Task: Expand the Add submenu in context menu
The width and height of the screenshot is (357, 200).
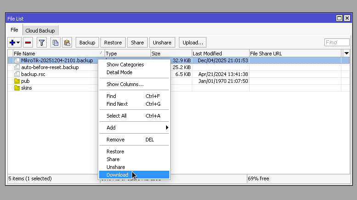Action: tap(134, 128)
